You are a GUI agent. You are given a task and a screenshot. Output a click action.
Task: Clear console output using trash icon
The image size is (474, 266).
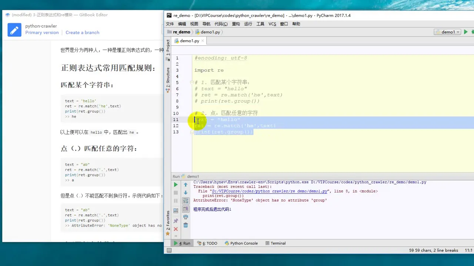click(x=186, y=225)
